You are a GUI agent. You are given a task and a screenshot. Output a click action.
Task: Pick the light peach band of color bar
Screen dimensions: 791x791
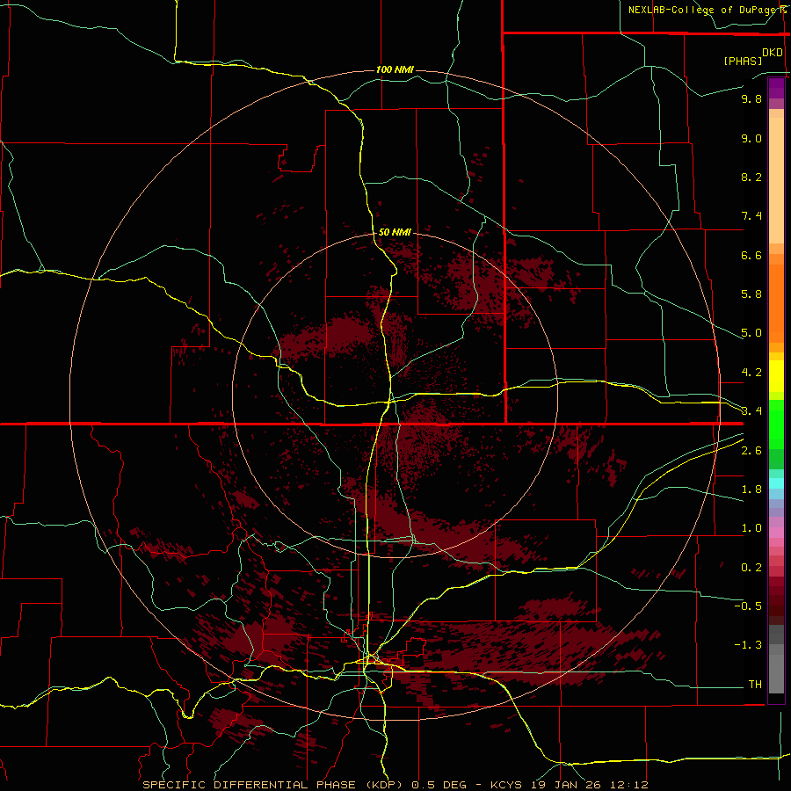776,180
